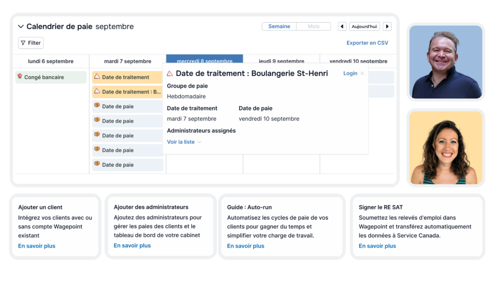Viewport: 495px width, 286px height.
Task: Open En savoir plus under Ajouter des administrateurs
Action: click(x=132, y=245)
